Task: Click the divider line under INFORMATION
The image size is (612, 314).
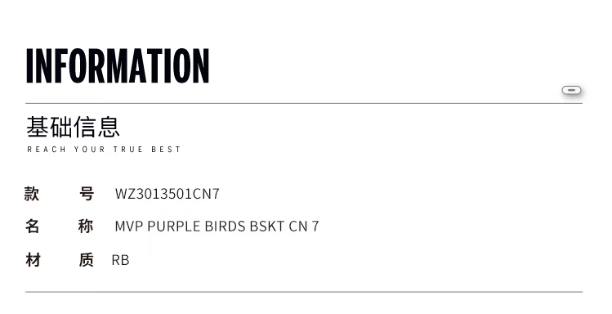Action: 304,104
